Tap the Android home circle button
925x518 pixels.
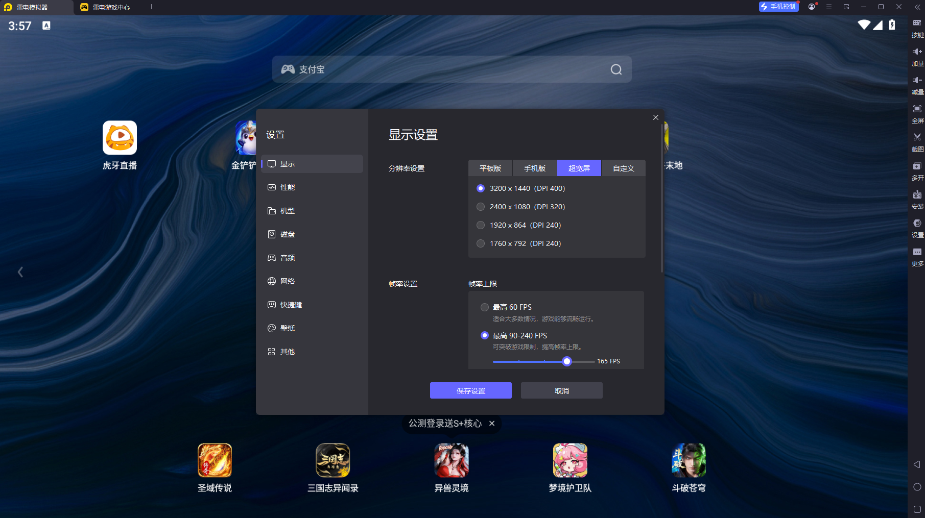coord(917,487)
